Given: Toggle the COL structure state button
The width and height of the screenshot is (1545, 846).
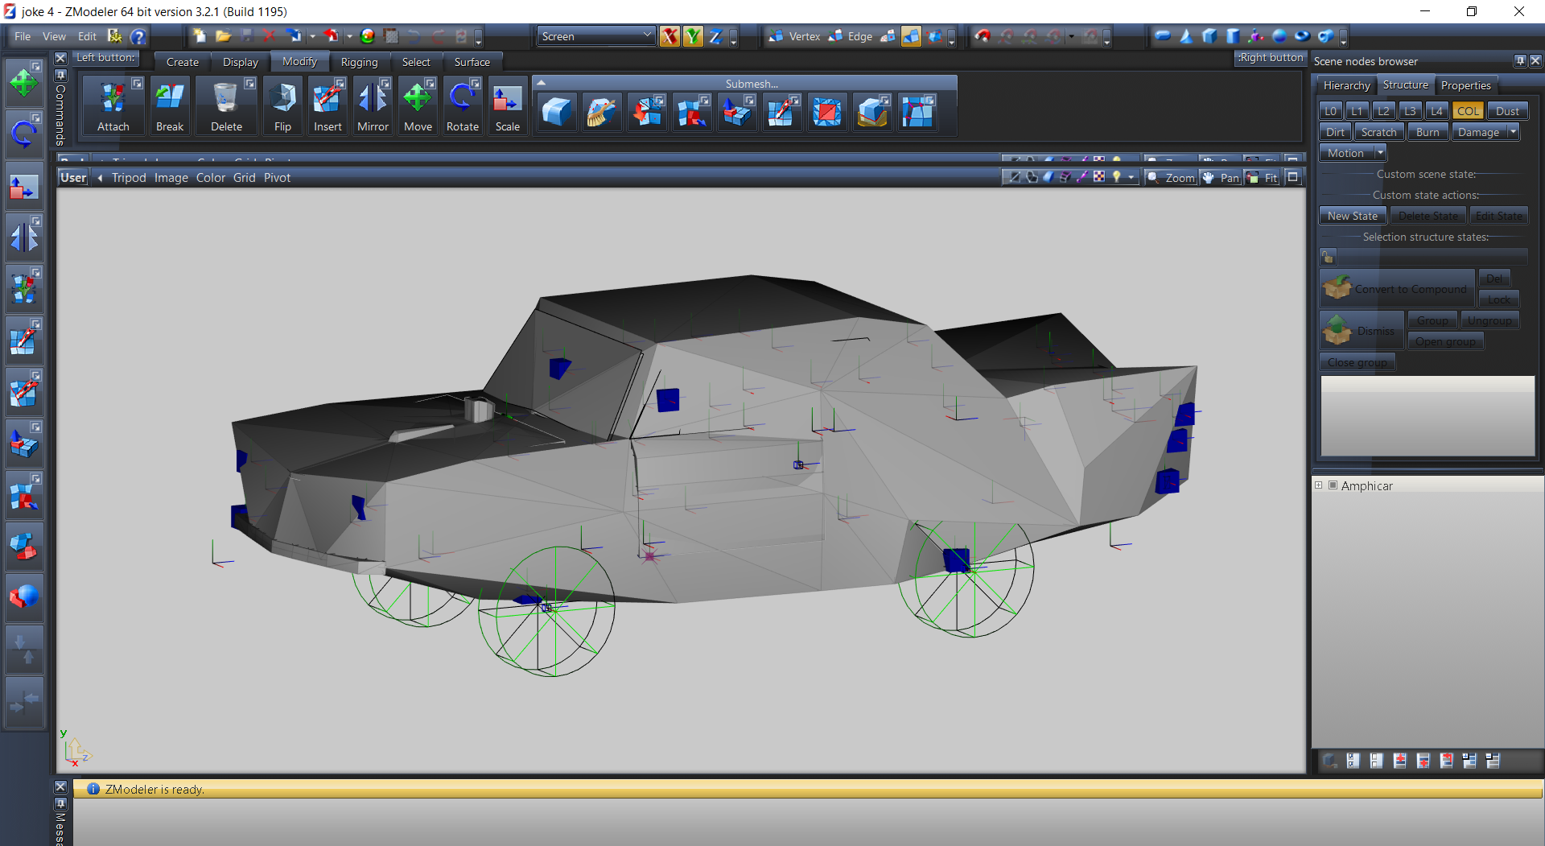Looking at the screenshot, I should (x=1468, y=111).
